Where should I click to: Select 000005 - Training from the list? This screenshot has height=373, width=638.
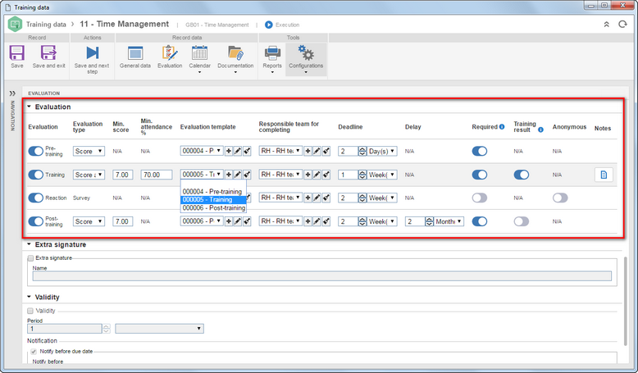click(213, 200)
